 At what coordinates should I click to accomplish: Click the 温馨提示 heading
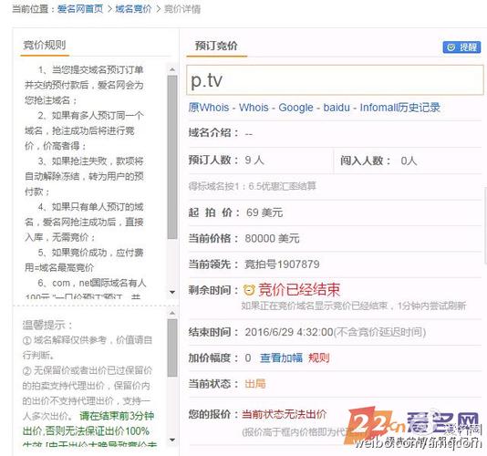pyautogui.click(x=47, y=326)
